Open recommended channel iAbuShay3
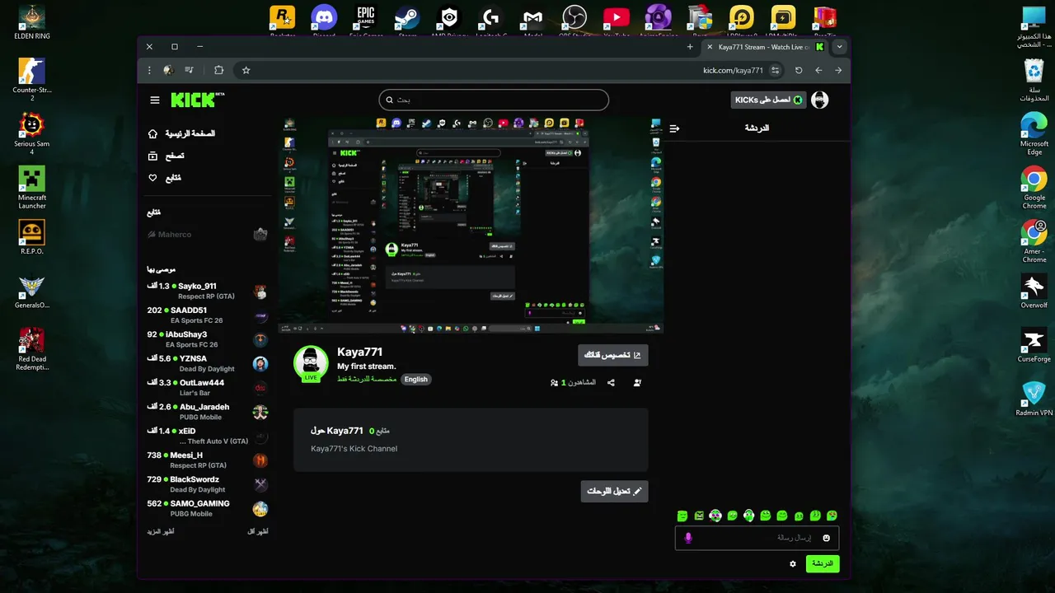 click(207, 339)
